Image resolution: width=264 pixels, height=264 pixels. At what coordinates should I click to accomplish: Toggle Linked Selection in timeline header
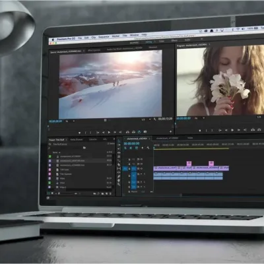(137, 148)
